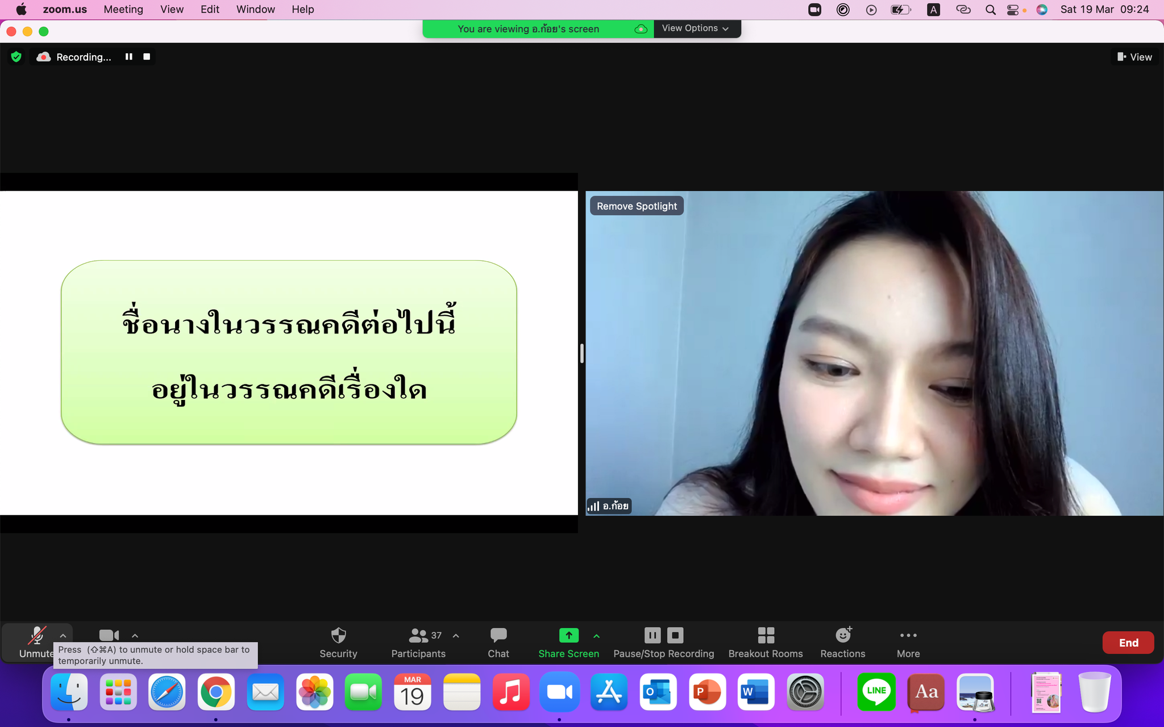Toggle the video camera on or off

pos(109,636)
